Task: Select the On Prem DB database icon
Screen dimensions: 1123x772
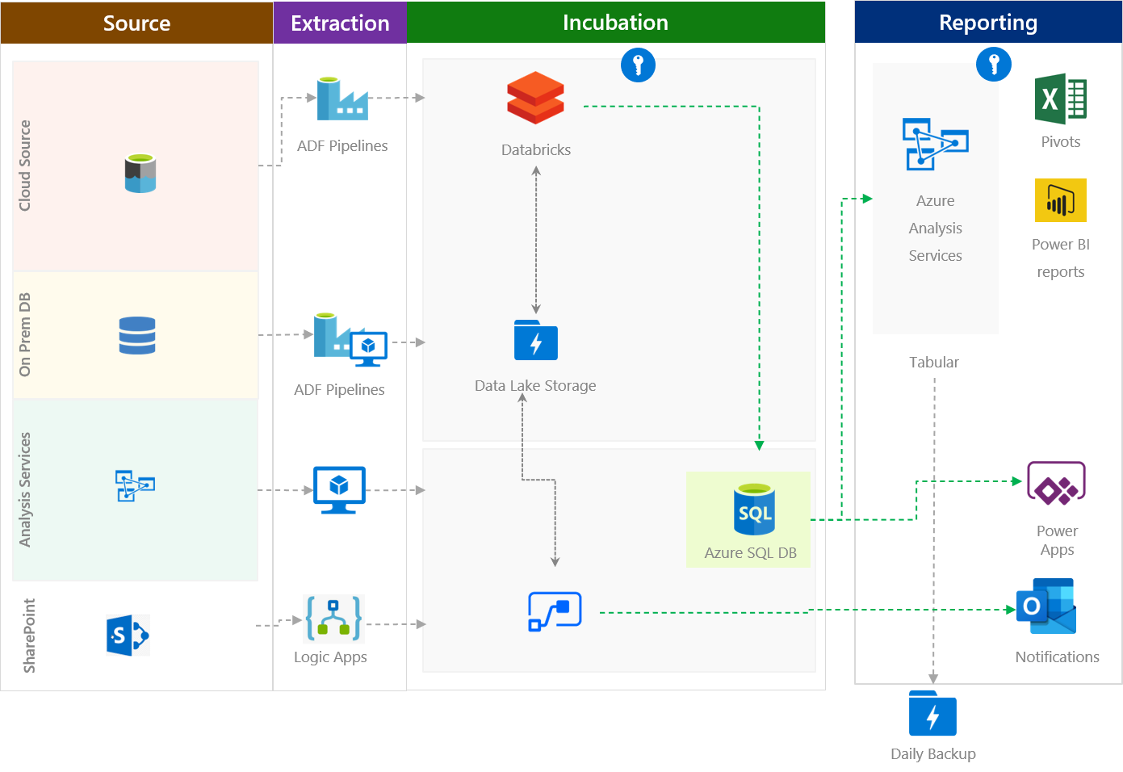Action: [x=137, y=335]
